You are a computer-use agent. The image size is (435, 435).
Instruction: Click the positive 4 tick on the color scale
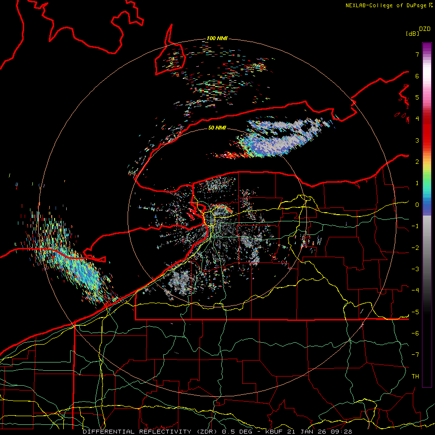click(417, 119)
